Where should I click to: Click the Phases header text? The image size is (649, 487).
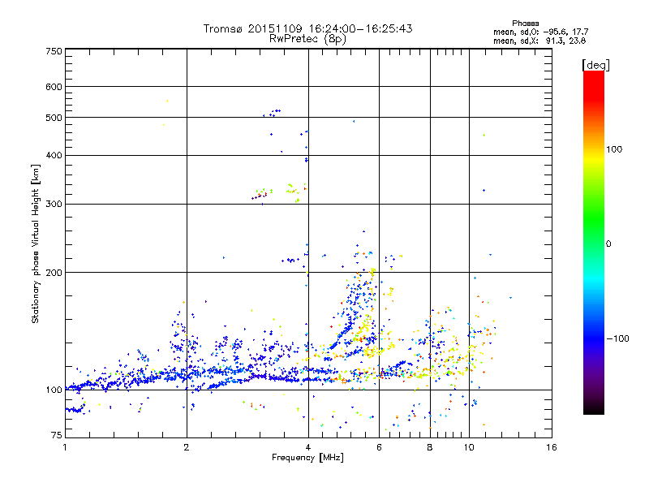coord(527,23)
